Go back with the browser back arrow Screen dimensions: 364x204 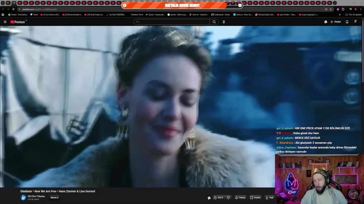[x=3, y=9]
